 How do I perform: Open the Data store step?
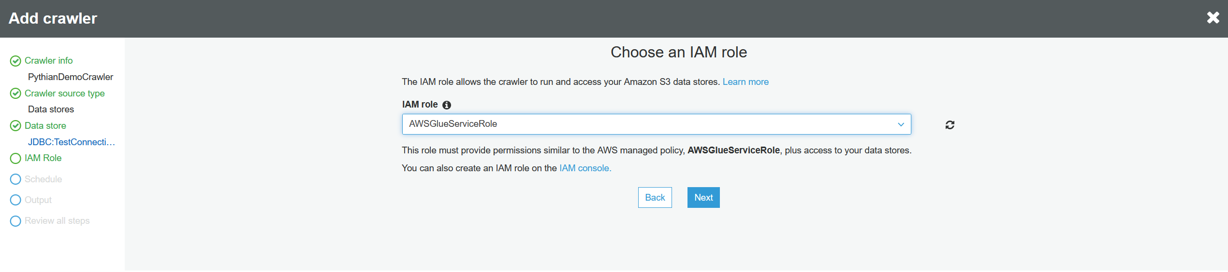pyautogui.click(x=45, y=126)
